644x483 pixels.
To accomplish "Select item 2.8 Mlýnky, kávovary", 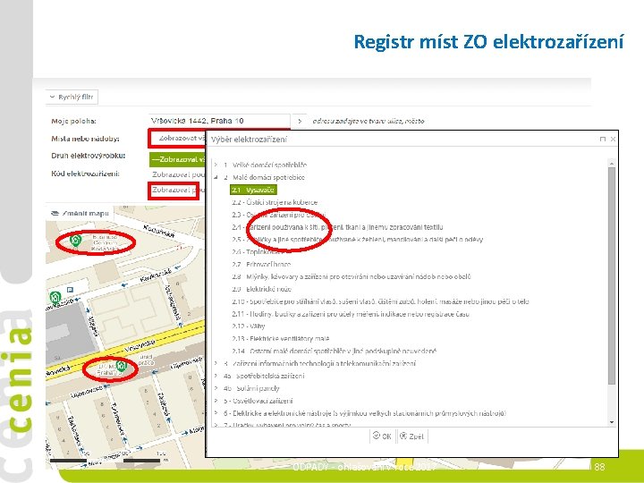I will click(352, 276).
